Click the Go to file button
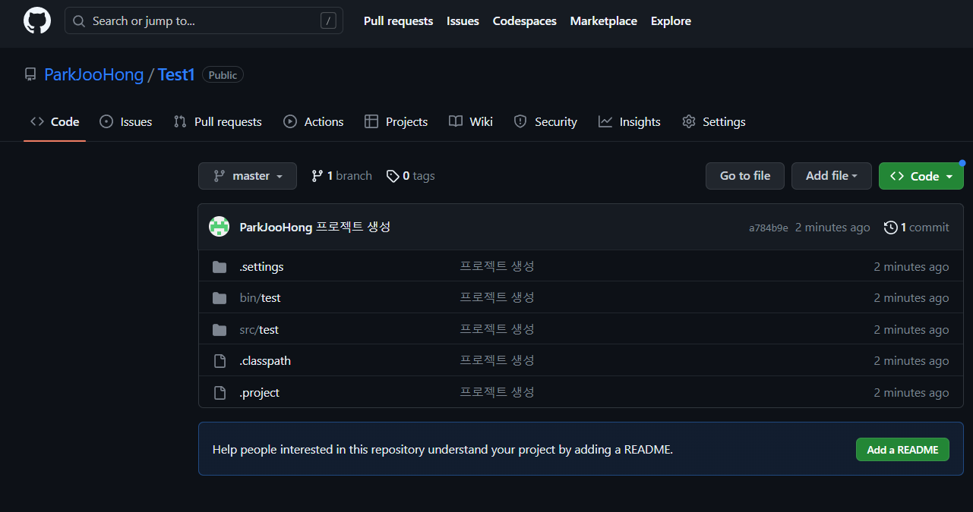This screenshot has width=973, height=512. (x=745, y=176)
